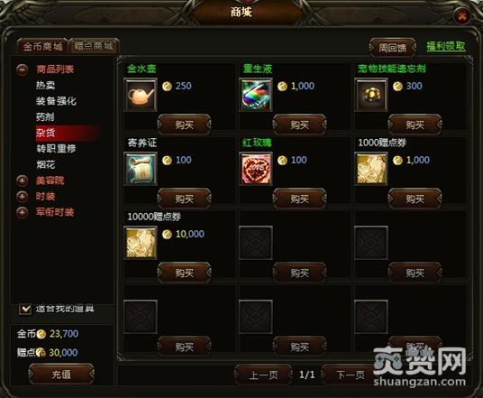Click the 10000赠点券 gold coupon icon
The image size is (483, 398).
[x=141, y=243]
